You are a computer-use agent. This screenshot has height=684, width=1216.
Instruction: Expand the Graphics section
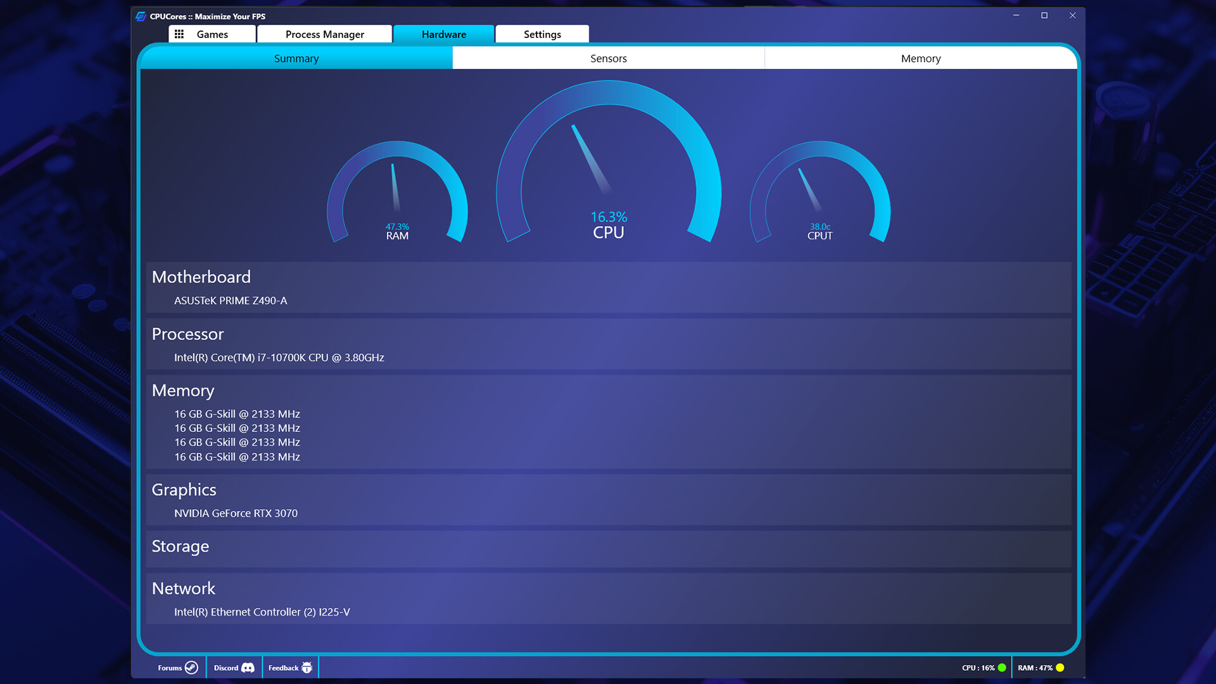click(184, 490)
